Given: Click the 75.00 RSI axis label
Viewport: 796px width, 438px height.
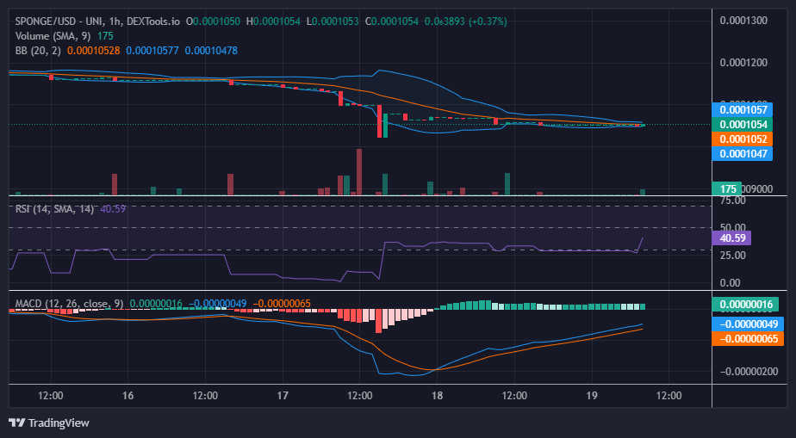Looking at the screenshot, I should [732, 200].
